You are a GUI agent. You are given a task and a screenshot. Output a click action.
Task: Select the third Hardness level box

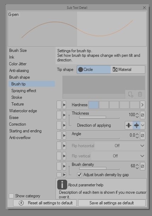pyautogui.click(x=114, y=105)
